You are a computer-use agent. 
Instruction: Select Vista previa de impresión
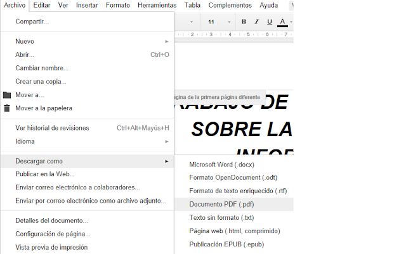[x=88, y=247]
